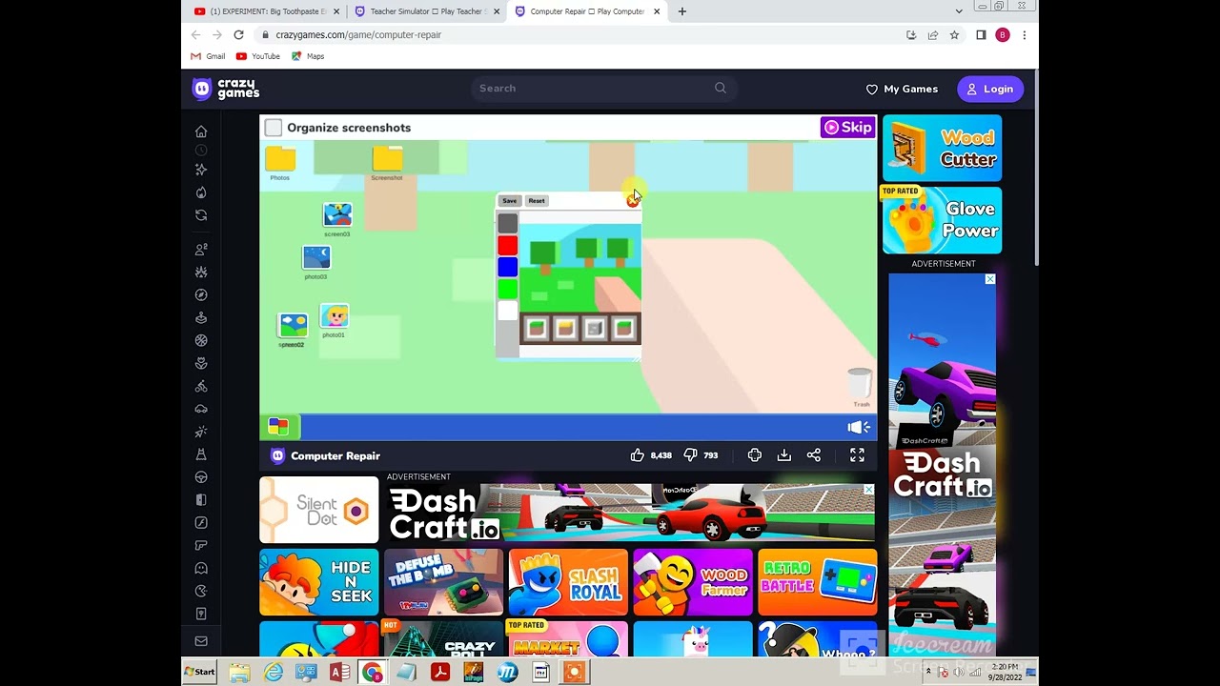
Task: Open Internet Explorer from the taskbar
Action: 273,672
